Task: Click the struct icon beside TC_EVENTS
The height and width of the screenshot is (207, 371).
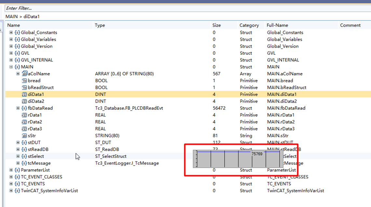Action: [17, 184]
